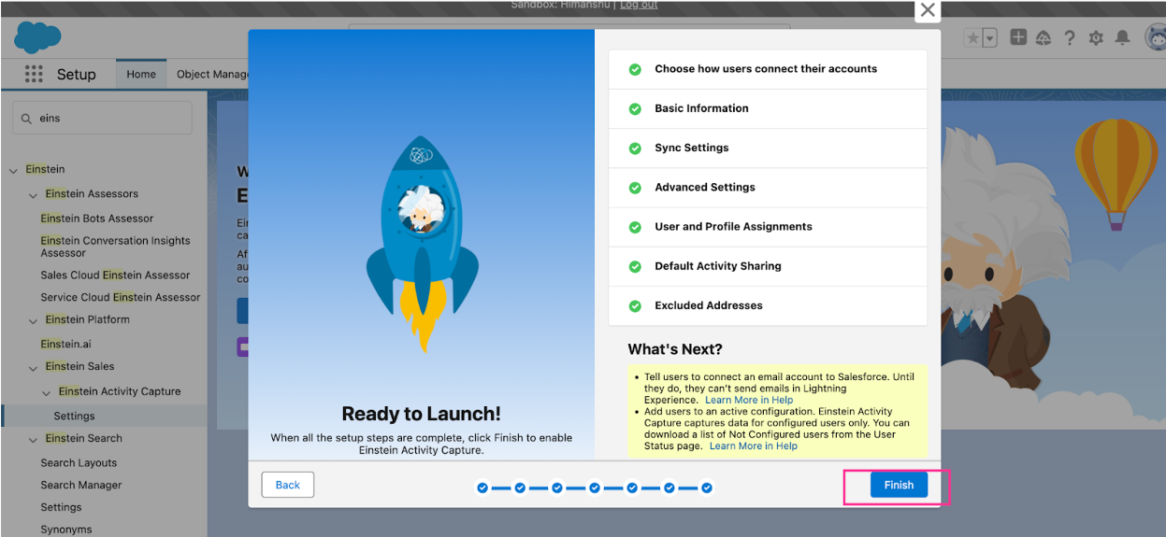The height and width of the screenshot is (537, 1166).
Task: Click the 'User and Profile Assignments' step text
Action: coord(733,227)
